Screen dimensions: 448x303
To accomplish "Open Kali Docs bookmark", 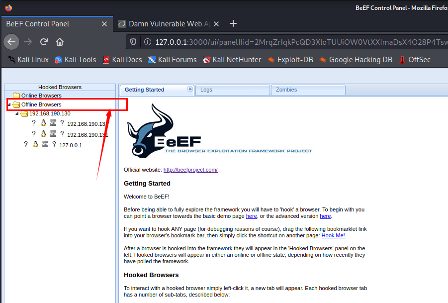I will click(x=122, y=60).
